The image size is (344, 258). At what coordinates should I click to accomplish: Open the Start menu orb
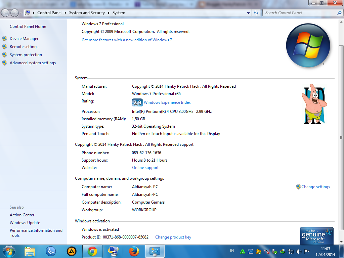pyautogui.click(x=9, y=251)
